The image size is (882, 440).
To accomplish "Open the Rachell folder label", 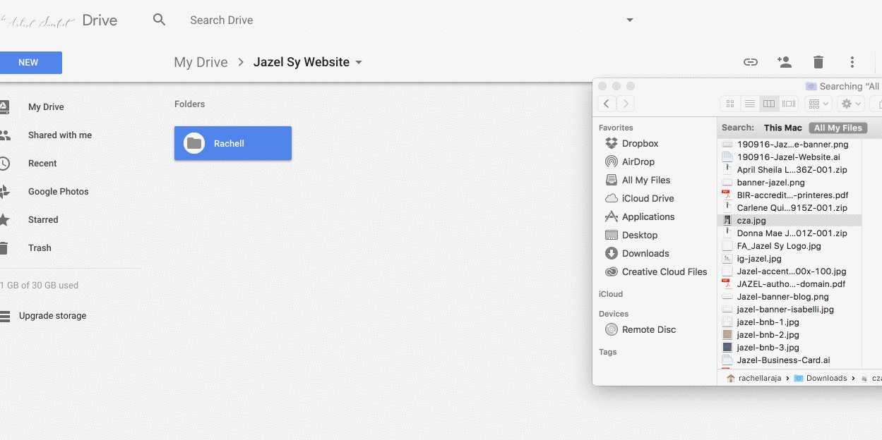I will pos(229,143).
